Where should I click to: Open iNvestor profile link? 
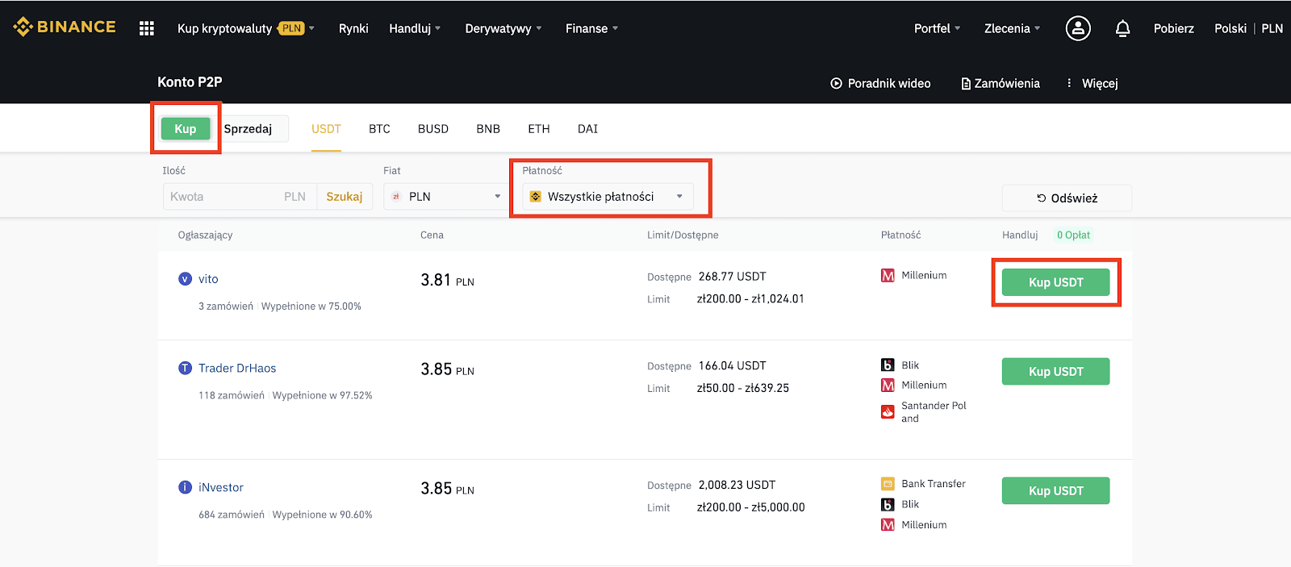(221, 487)
